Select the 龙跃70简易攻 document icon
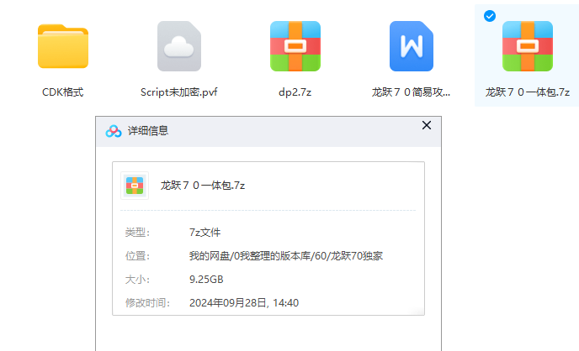 (411, 46)
